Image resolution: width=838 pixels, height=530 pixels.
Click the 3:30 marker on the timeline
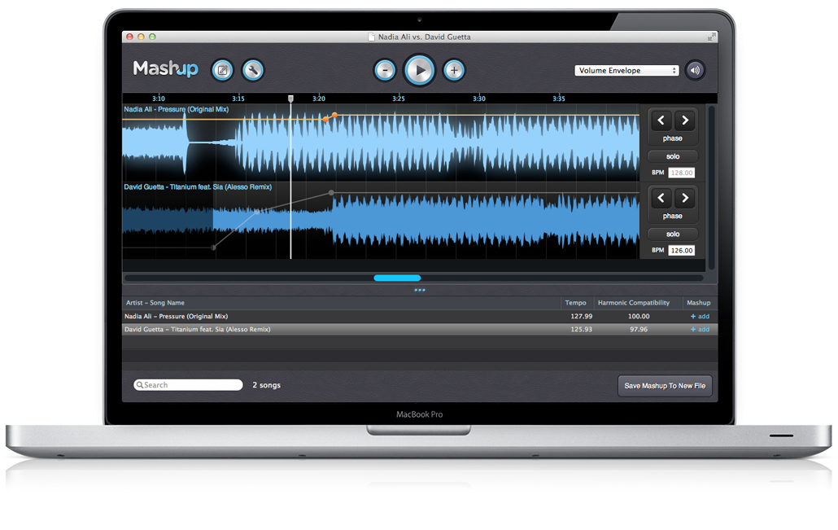(479, 99)
